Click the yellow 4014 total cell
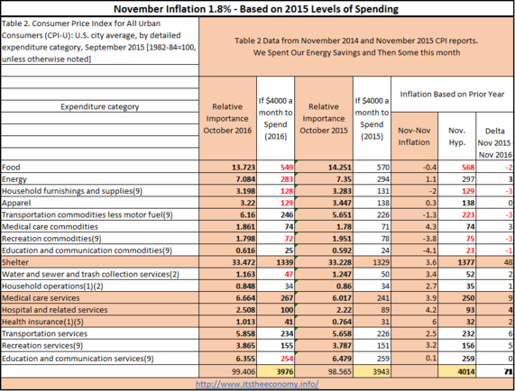The height and width of the screenshot is (391, 515). coord(456,371)
